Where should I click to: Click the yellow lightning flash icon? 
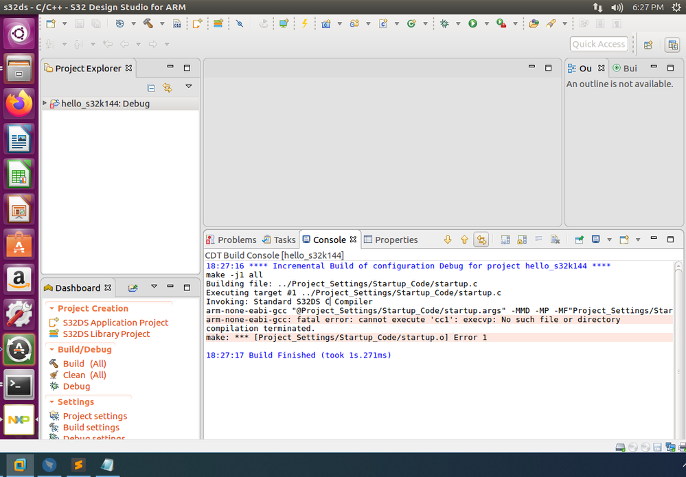click(x=304, y=23)
